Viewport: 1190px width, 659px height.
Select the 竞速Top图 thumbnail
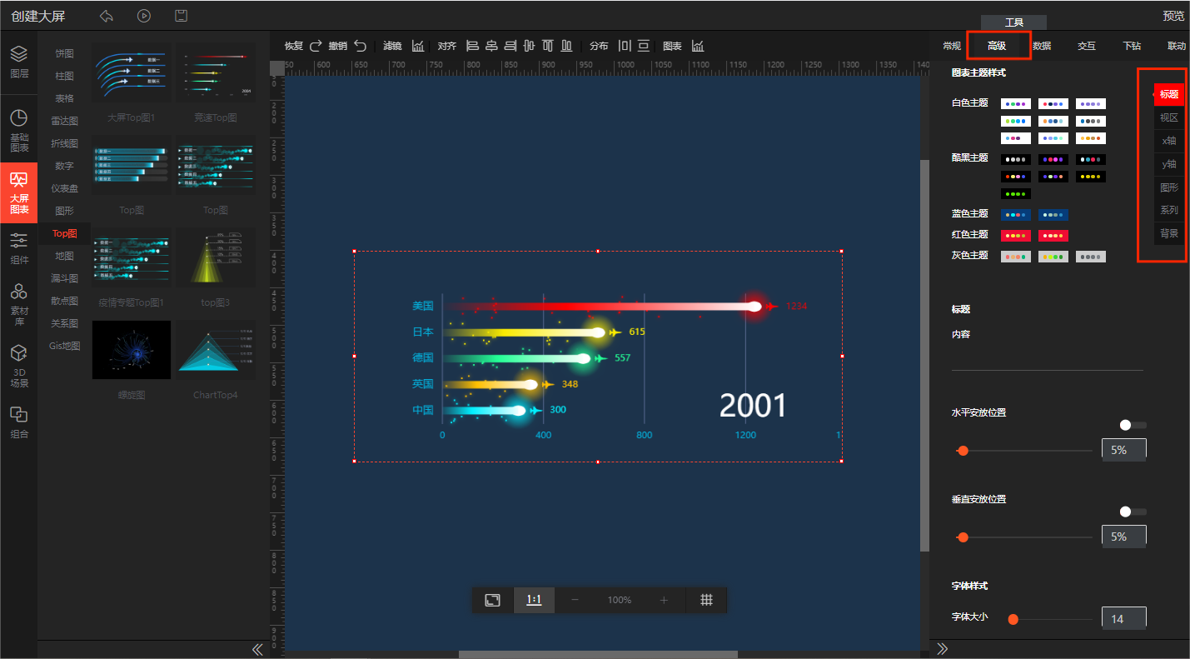215,74
